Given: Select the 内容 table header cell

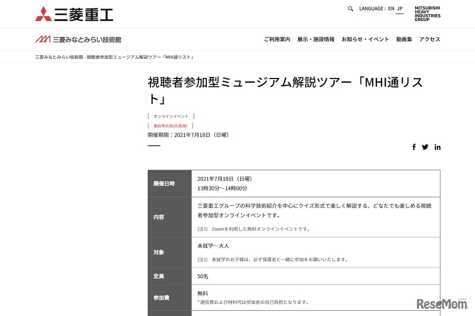Looking at the screenshot, I should 169,217.
